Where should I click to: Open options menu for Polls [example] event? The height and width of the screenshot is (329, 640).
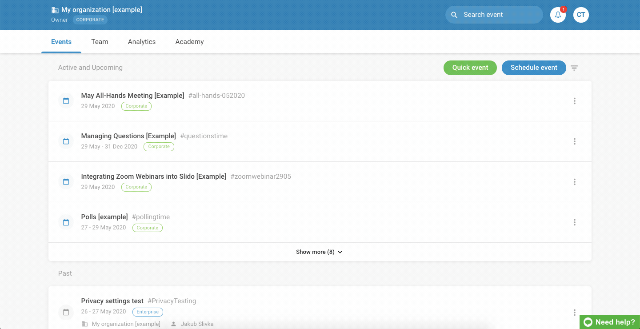[575, 222]
